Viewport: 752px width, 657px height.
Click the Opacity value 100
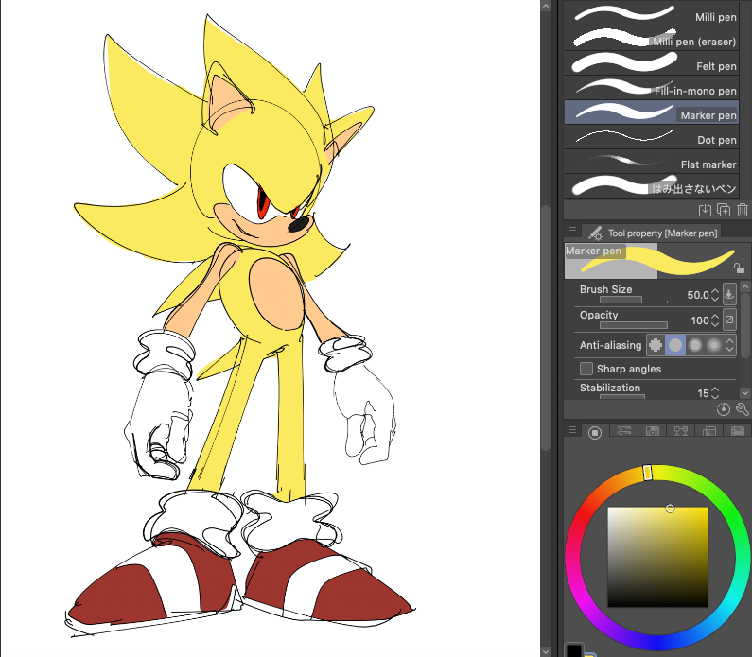700,320
